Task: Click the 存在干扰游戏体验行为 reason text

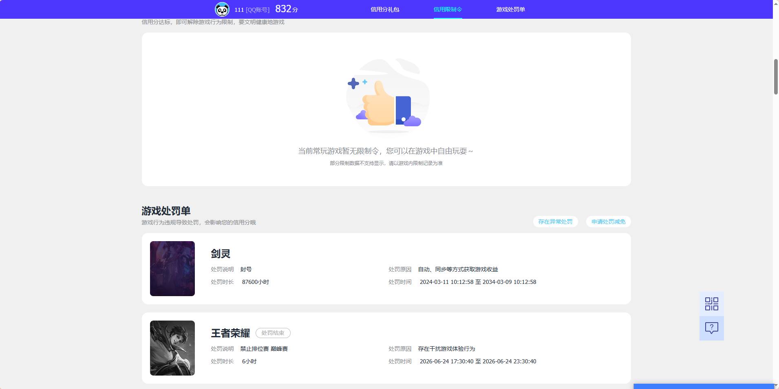Action: point(446,349)
